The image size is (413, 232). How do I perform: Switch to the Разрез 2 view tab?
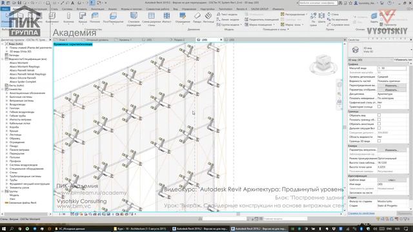pos(179,40)
